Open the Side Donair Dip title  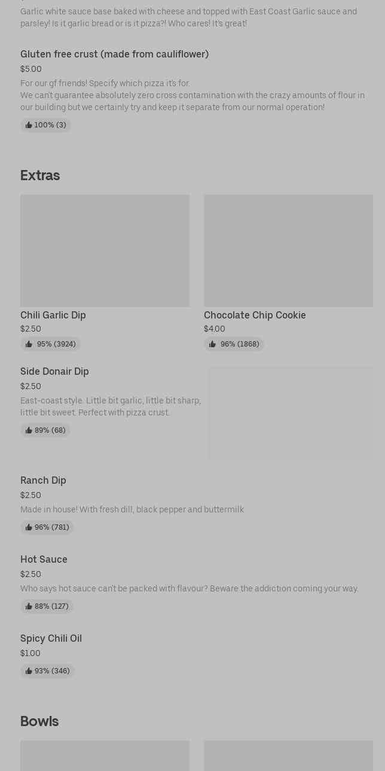(54, 371)
